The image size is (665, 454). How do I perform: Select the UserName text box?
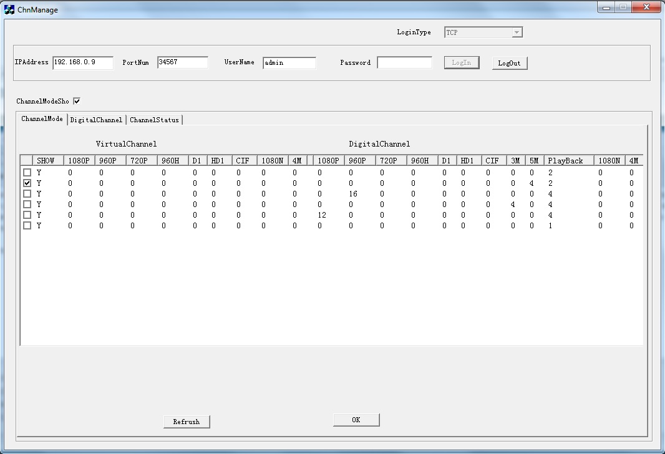click(x=289, y=63)
